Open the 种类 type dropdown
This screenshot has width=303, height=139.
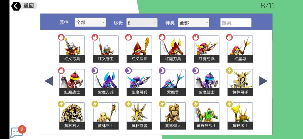pos(194,23)
